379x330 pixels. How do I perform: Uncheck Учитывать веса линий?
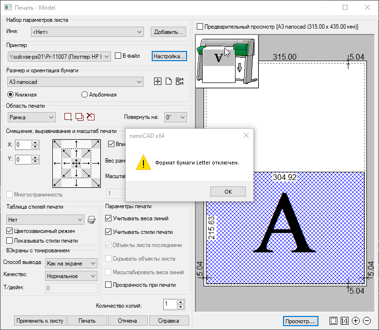(109, 219)
